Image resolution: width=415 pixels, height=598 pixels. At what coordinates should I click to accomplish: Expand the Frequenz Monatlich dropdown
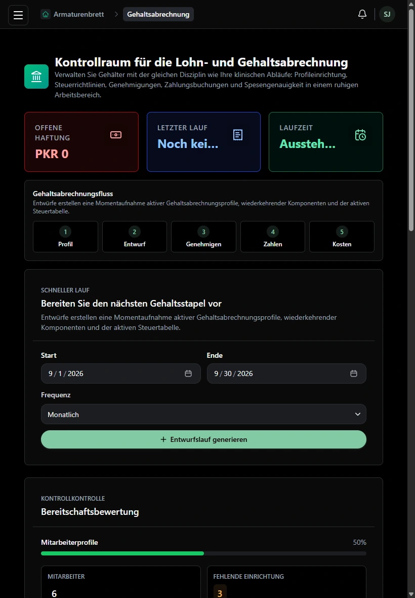tap(203, 414)
